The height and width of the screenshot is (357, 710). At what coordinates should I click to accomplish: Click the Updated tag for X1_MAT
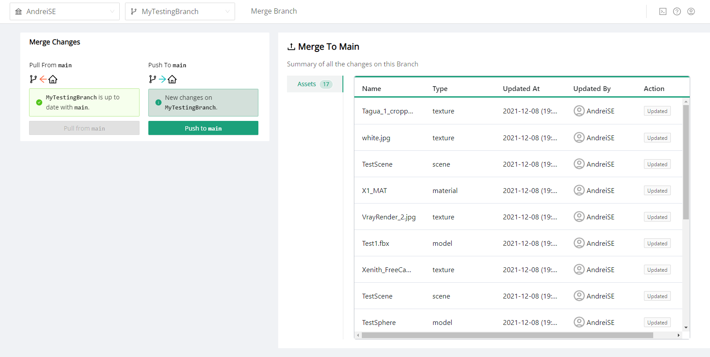click(657, 191)
